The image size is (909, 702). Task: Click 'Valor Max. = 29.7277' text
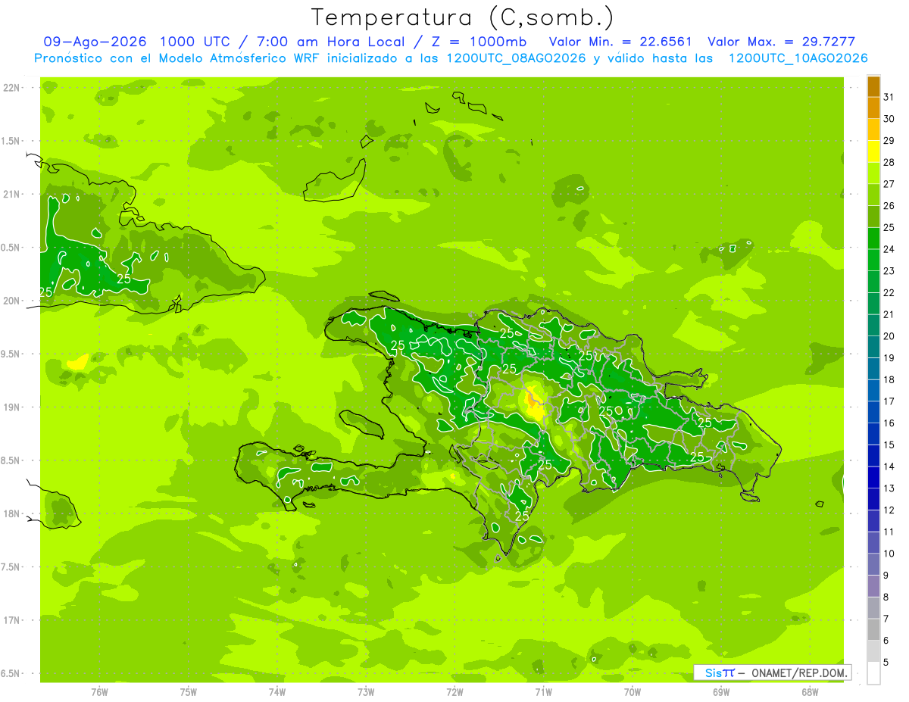pos(781,42)
